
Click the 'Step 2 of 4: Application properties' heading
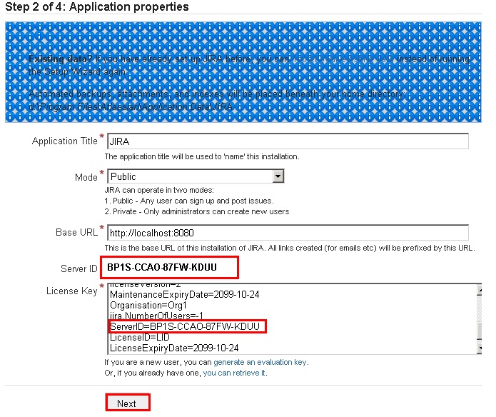point(97,6)
